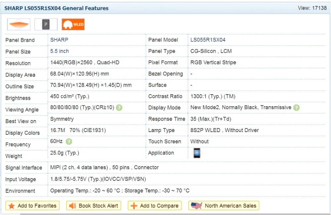The height and width of the screenshot is (215, 331).
Task: Click the 'Touch Screen' label
Action: click(x=165, y=141)
